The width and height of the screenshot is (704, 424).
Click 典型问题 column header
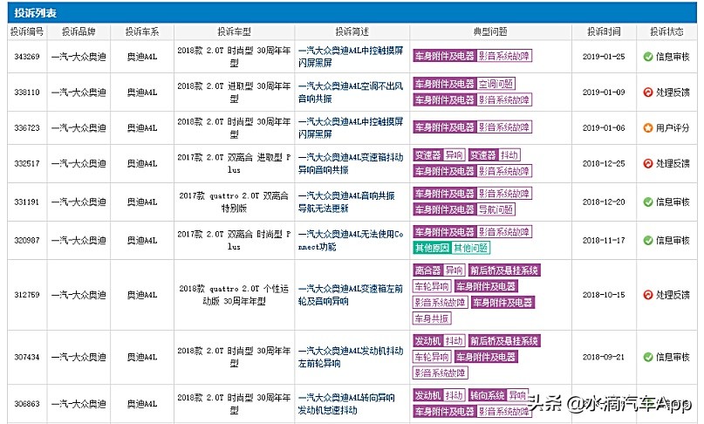[490, 31]
